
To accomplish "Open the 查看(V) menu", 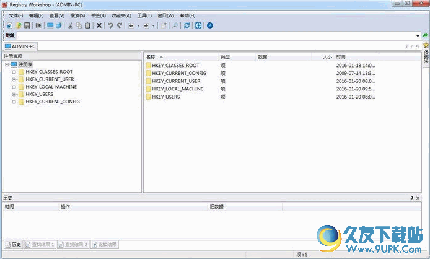I will (57, 15).
